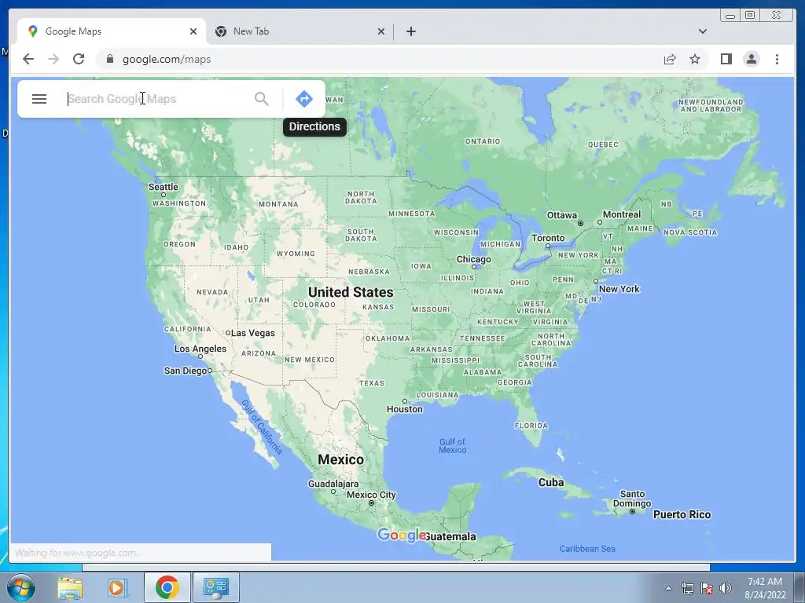This screenshot has width=805, height=603.
Task: Click the Ottawa city label
Action: (561, 215)
